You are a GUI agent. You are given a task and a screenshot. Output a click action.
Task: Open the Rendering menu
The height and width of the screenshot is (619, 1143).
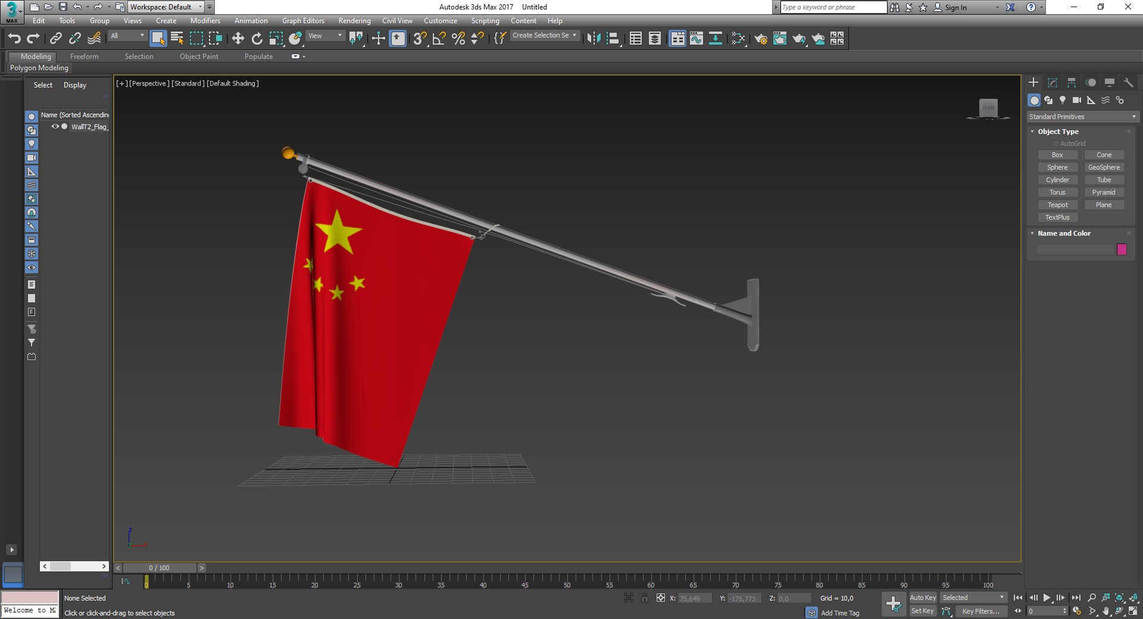pyautogui.click(x=354, y=20)
